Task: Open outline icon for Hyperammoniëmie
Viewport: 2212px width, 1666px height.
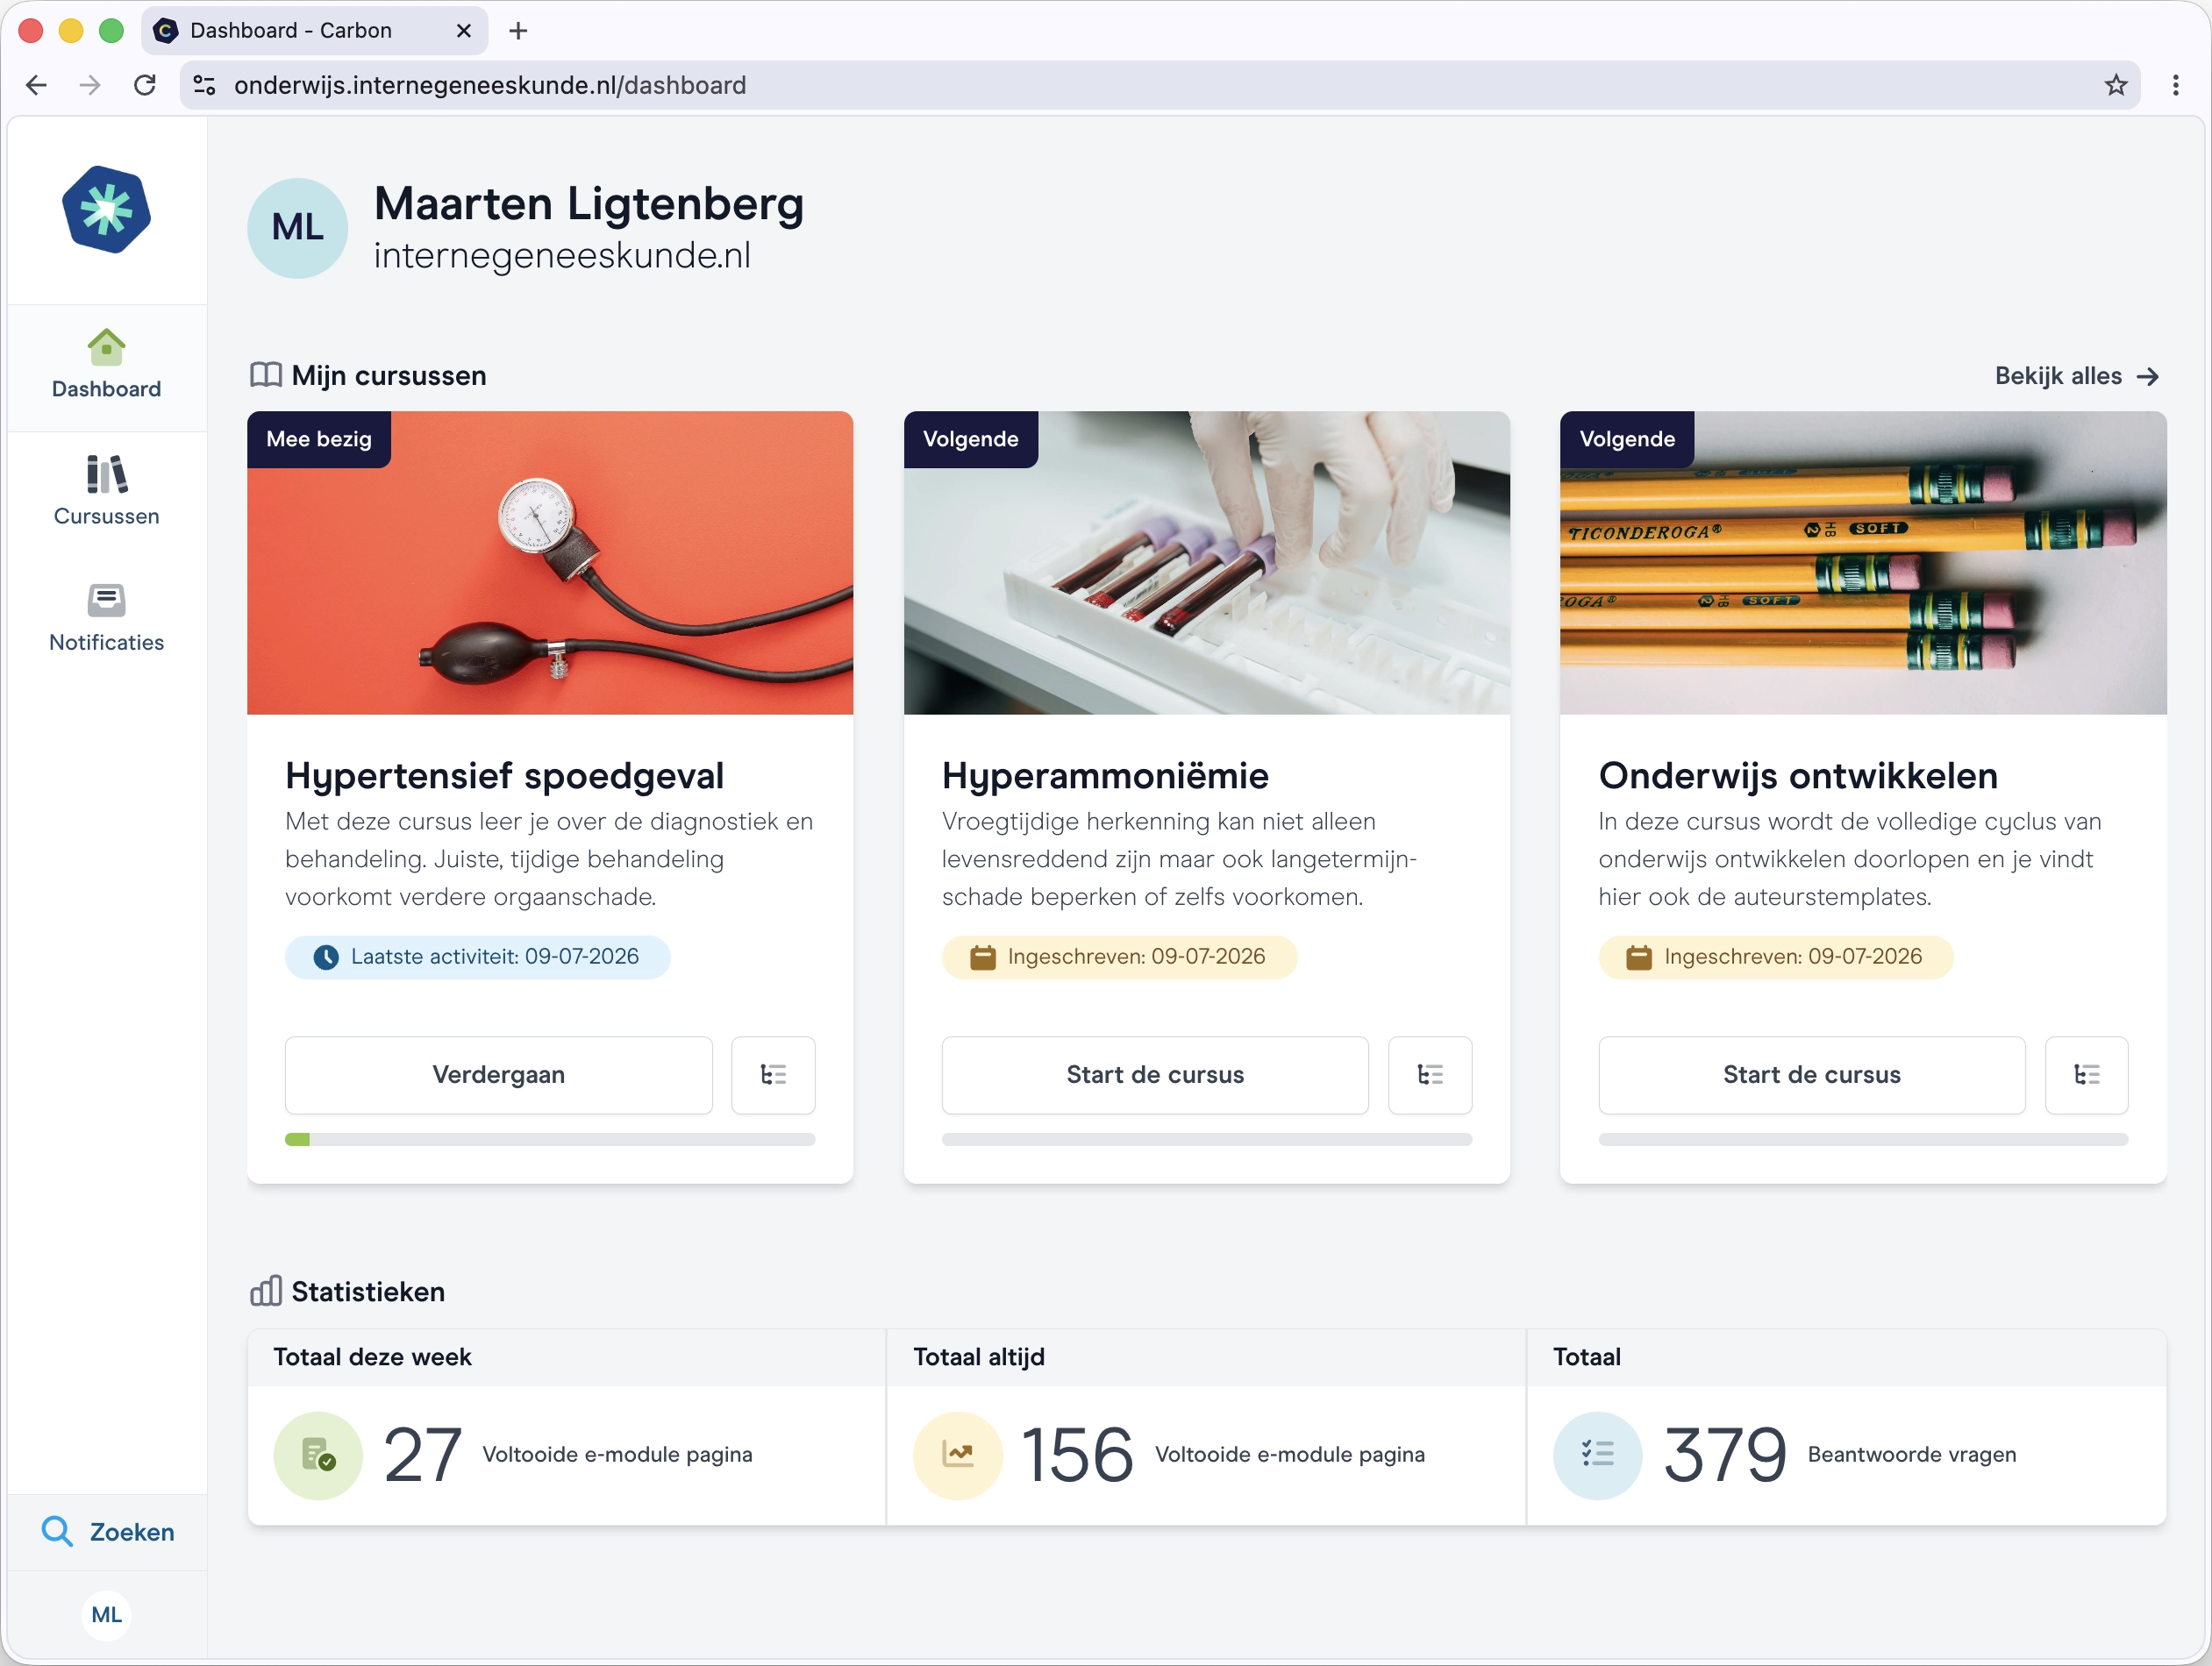Action: [x=1430, y=1074]
